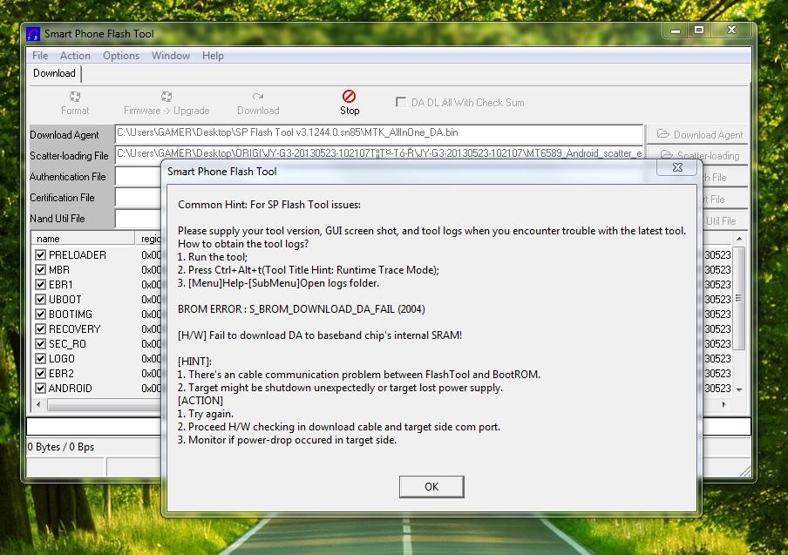Image resolution: width=788 pixels, height=555 pixels.
Task: Click the BROM ERROR message line
Action: 301,309
